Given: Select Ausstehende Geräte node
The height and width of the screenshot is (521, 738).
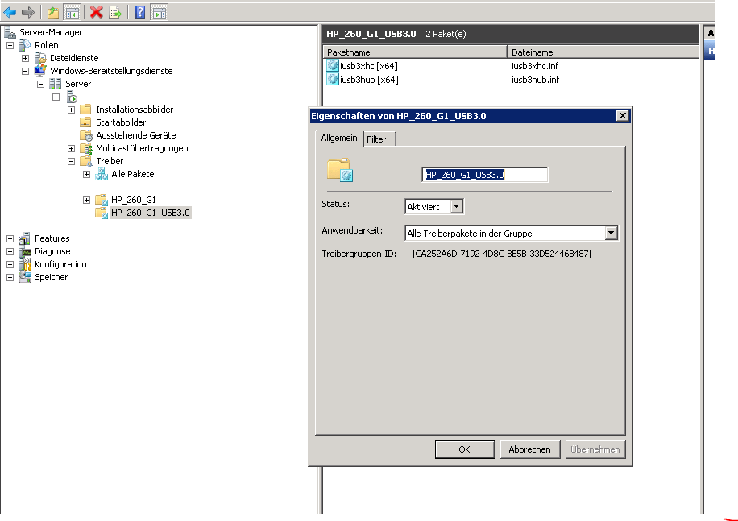Looking at the screenshot, I should pos(135,135).
